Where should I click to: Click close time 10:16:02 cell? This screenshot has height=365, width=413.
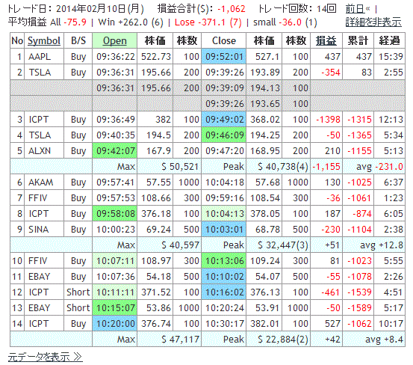pyautogui.click(x=224, y=292)
